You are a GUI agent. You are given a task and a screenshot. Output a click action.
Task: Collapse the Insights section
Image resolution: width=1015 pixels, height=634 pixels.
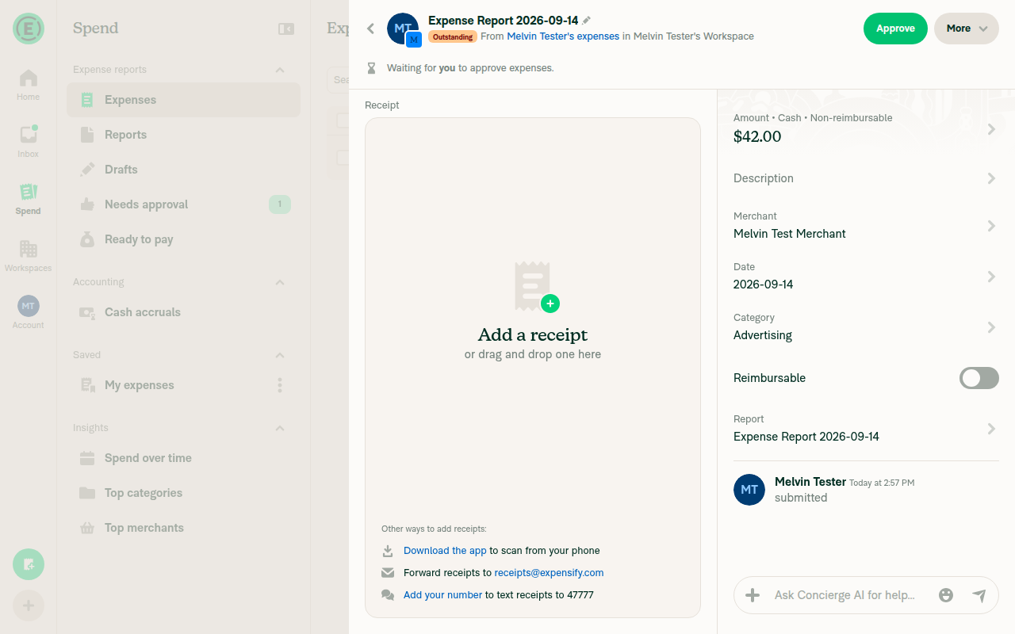point(280,428)
